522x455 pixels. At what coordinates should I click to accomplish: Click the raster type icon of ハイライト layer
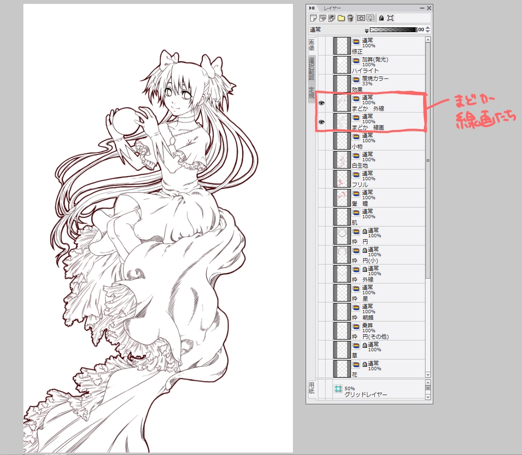point(356,60)
